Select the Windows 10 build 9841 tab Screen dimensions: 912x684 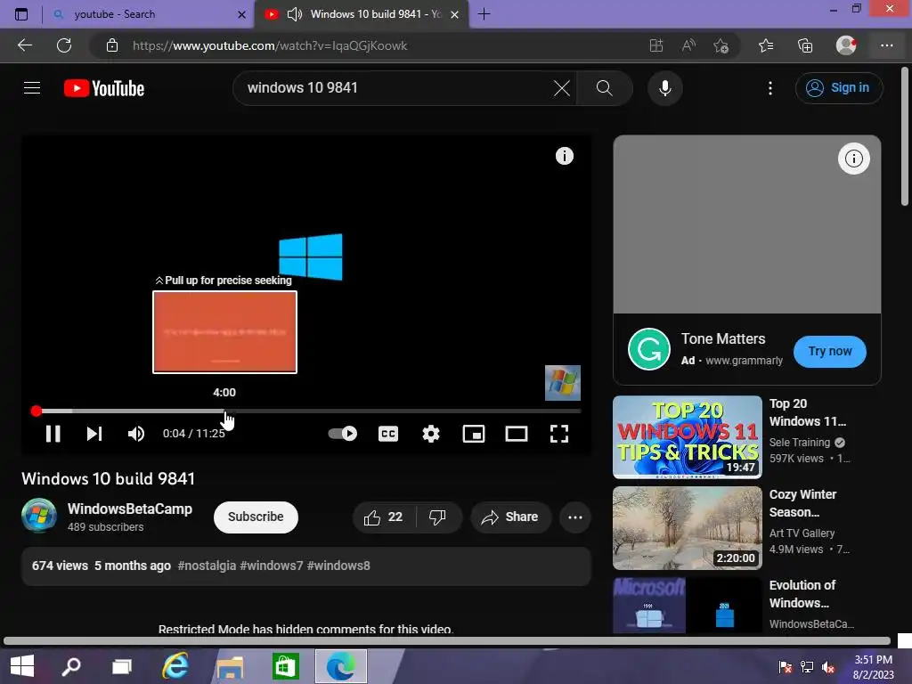[375, 14]
